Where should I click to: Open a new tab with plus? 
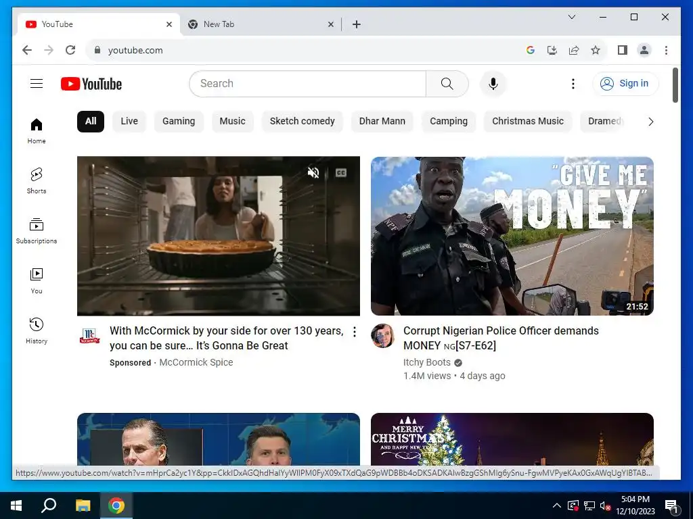357,25
